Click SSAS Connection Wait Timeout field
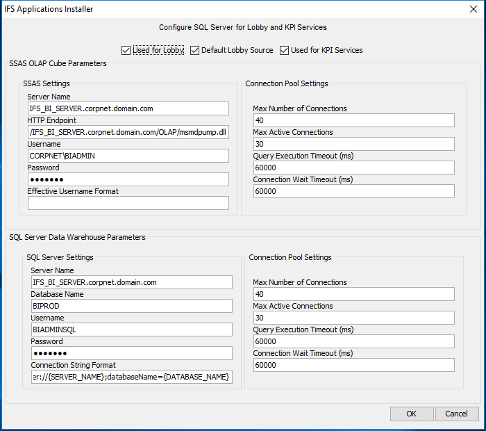This screenshot has height=431, width=486. 354,191
